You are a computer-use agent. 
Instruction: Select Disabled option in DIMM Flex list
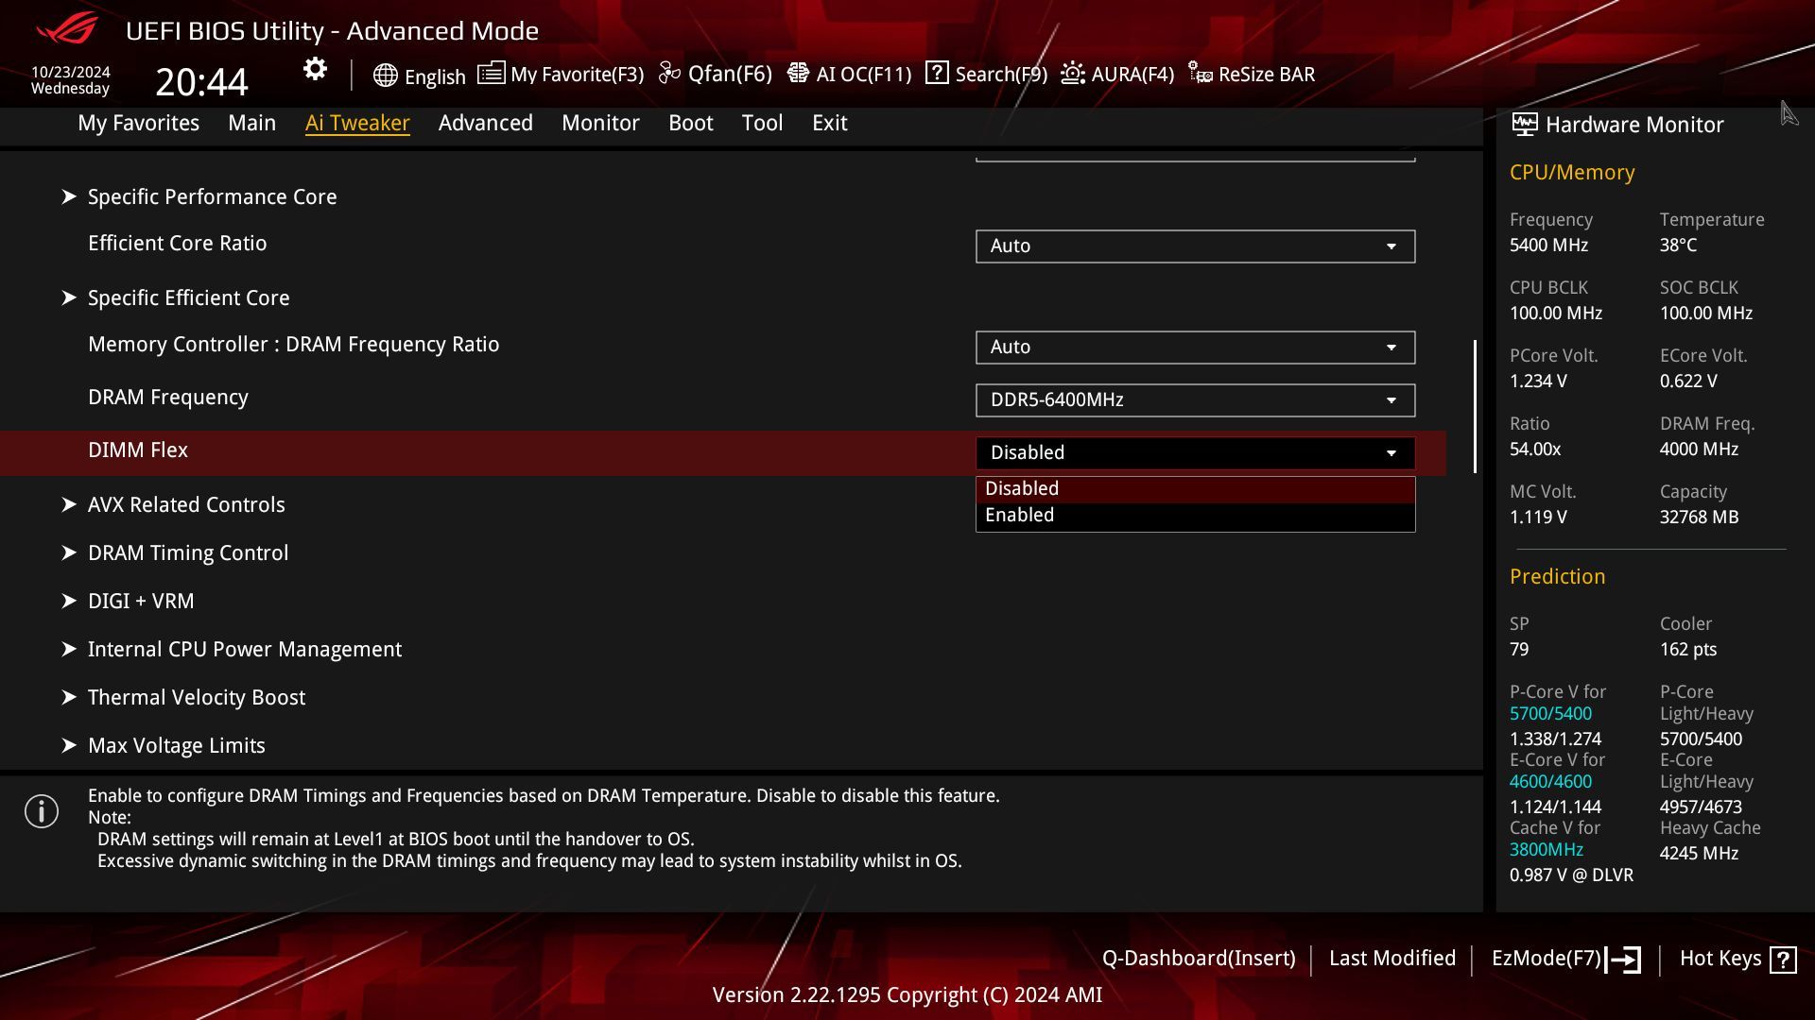coord(1195,489)
